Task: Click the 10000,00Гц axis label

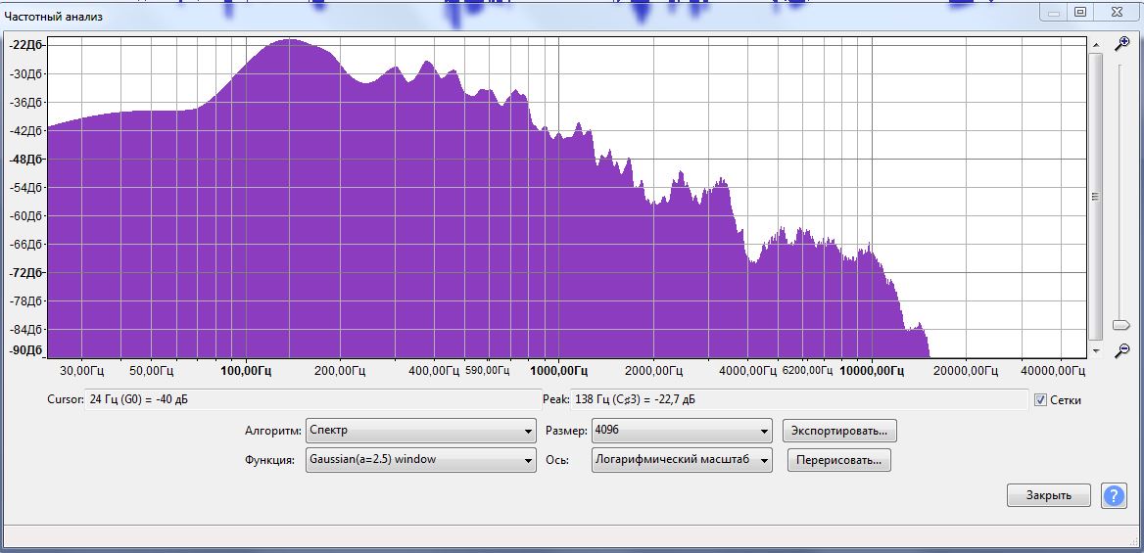Action: (x=872, y=371)
